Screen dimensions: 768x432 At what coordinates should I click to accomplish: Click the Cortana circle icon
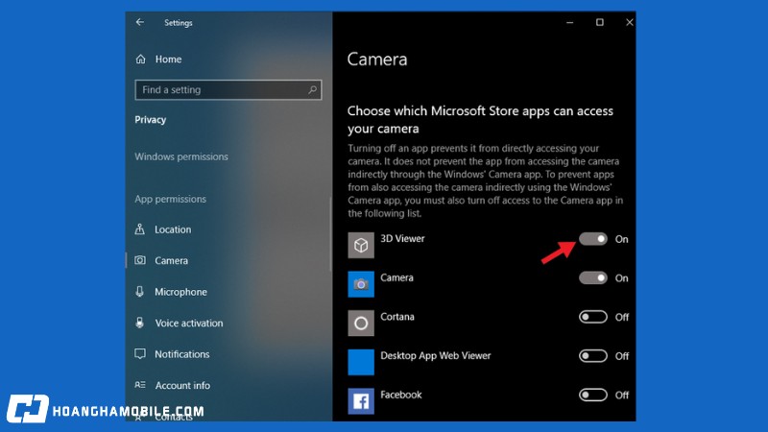click(361, 324)
